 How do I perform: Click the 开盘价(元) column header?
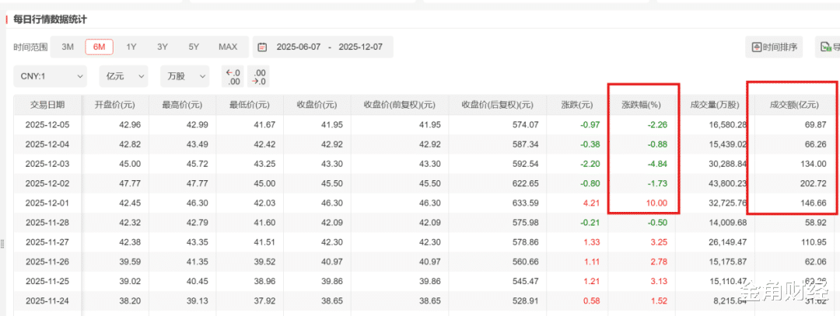click(x=114, y=105)
